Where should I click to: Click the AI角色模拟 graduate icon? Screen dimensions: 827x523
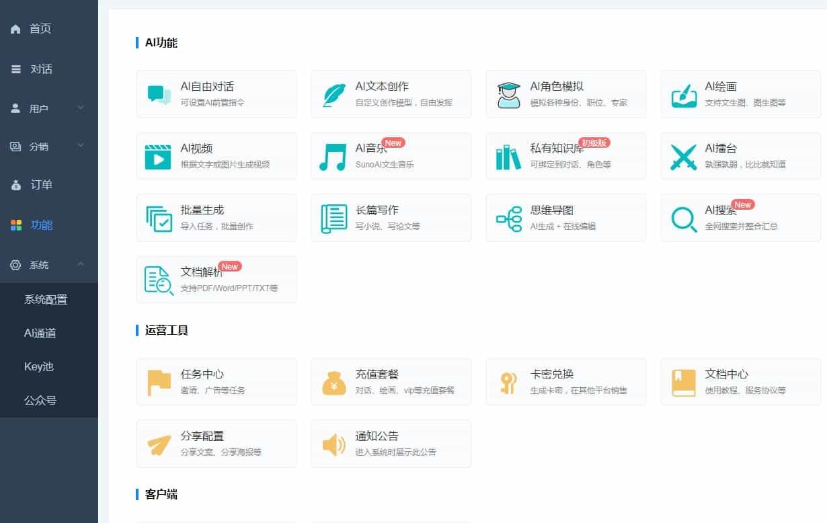pyautogui.click(x=509, y=95)
